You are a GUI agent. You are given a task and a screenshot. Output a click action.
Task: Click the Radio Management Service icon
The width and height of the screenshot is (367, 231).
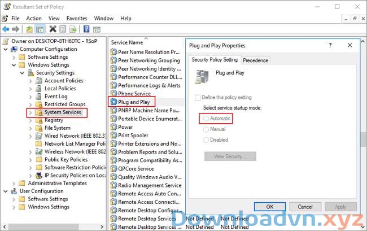point(113,185)
